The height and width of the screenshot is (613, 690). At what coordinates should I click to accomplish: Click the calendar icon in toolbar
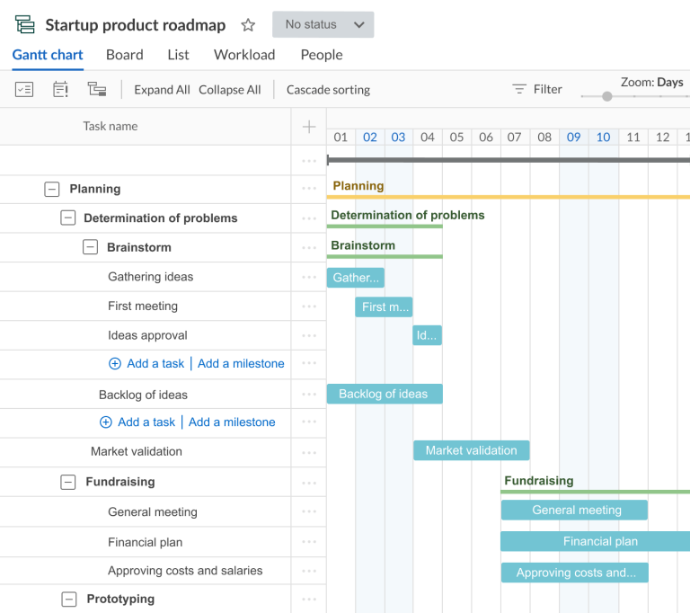[60, 89]
